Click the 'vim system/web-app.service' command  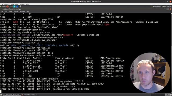point(46,38)
